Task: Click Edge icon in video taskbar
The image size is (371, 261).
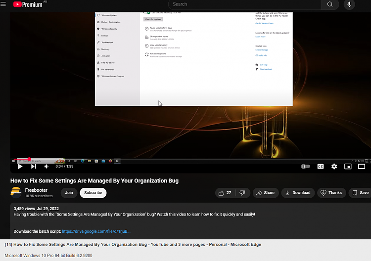Action: pos(83,161)
